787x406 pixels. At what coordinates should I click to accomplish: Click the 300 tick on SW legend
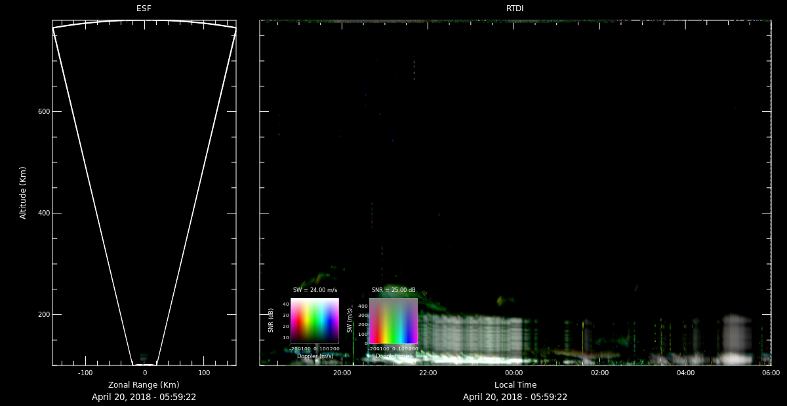point(363,315)
